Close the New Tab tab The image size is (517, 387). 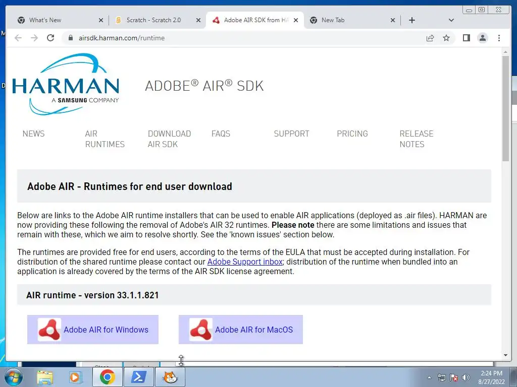(x=393, y=20)
